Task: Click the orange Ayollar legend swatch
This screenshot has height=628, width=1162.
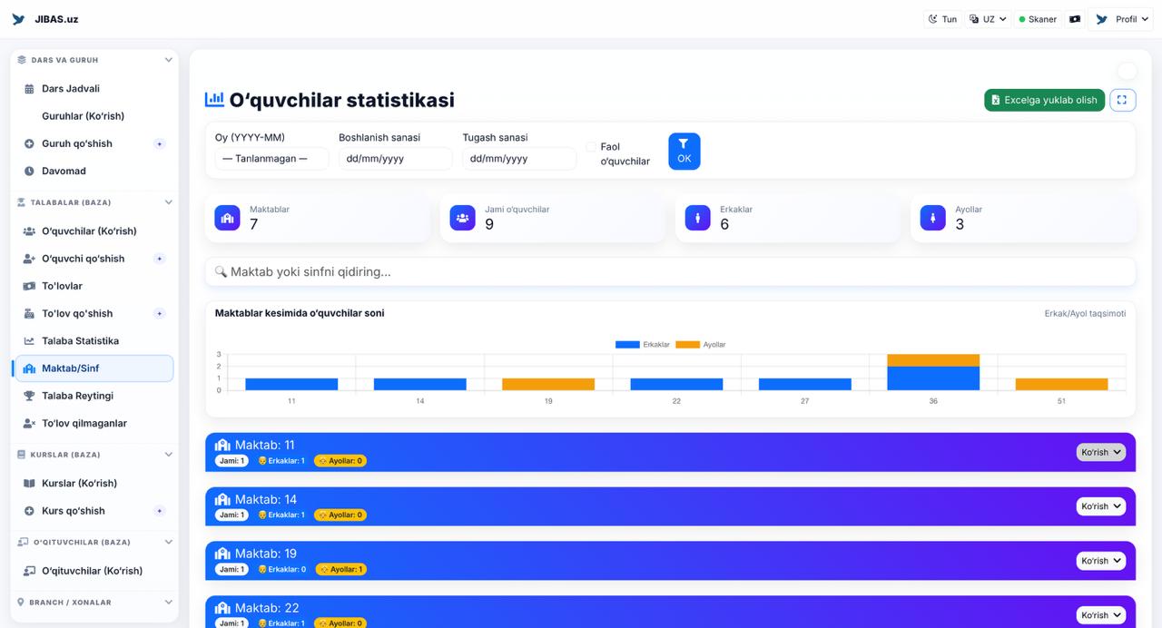Action: click(x=687, y=345)
